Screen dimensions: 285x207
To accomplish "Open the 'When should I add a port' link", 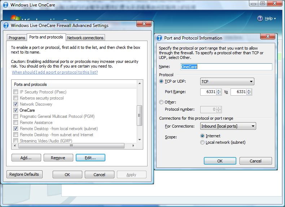I will (x=55, y=72).
